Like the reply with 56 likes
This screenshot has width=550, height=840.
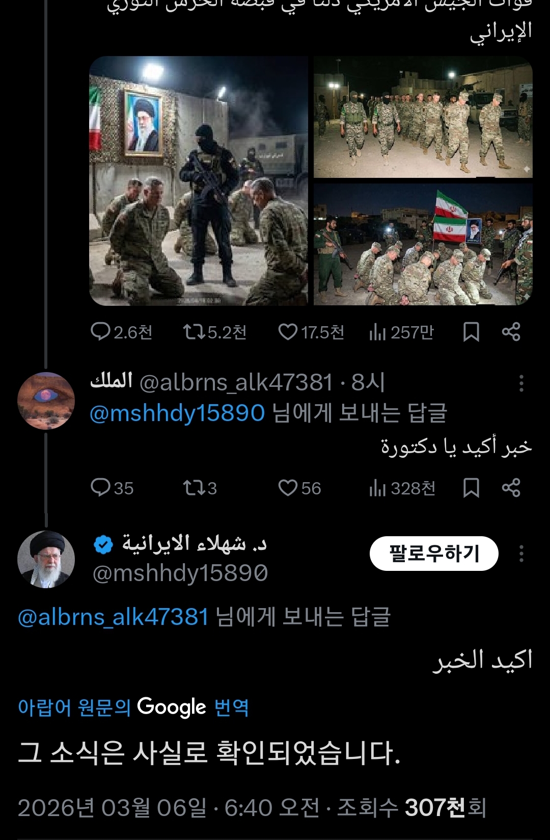click(288, 488)
